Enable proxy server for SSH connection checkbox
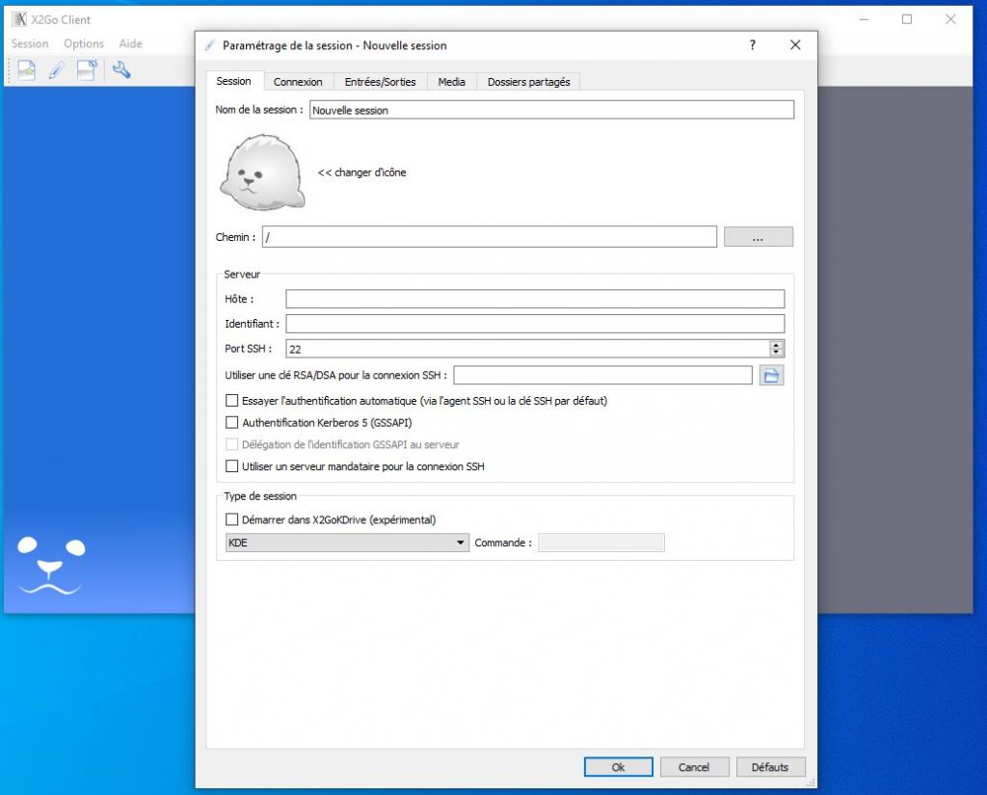Image resolution: width=987 pixels, height=795 pixels. point(231,466)
